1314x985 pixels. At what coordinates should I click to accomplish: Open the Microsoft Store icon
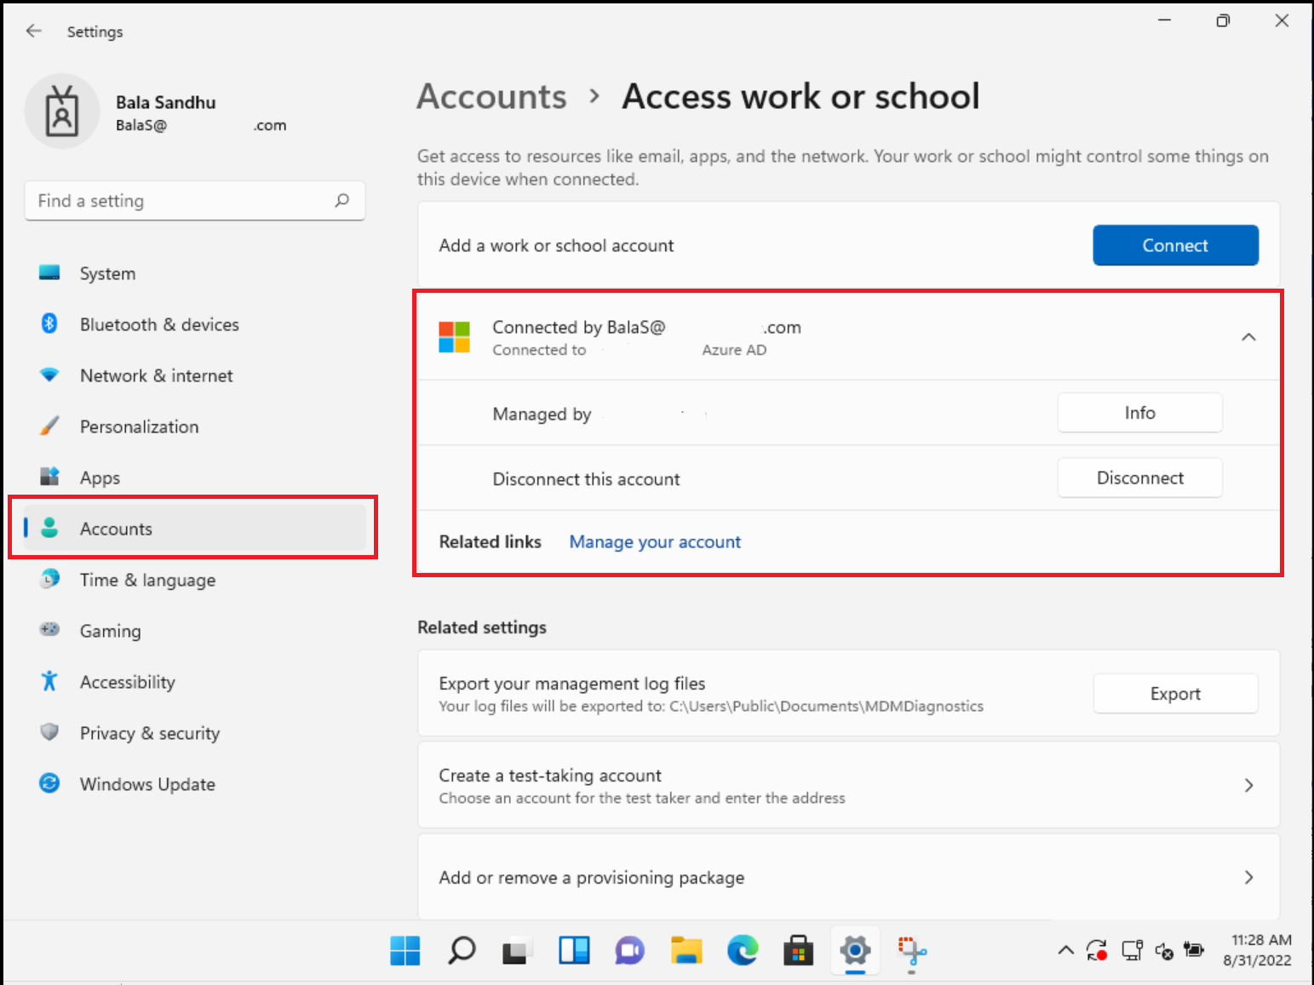coord(799,951)
